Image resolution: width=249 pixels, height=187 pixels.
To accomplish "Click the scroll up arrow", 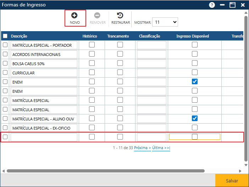I will point(246,13).
